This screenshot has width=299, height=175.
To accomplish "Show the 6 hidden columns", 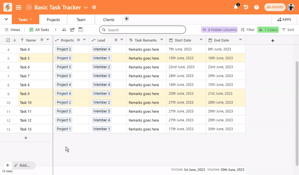I will (219, 30).
